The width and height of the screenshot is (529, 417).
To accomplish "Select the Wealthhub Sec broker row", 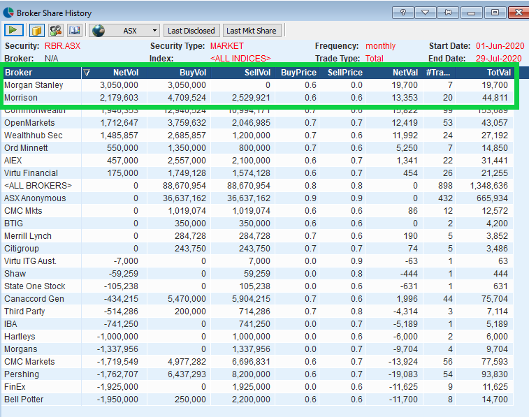I will pos(258,136).
